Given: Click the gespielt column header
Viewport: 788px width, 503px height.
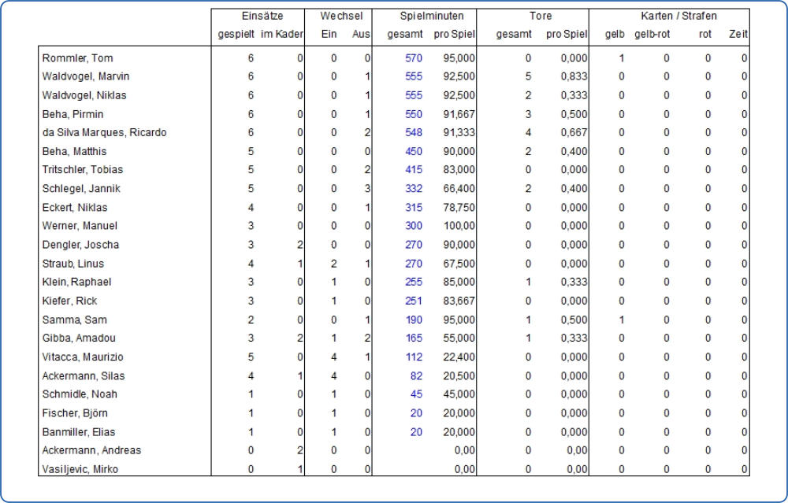Looking at the screenshot, I should pyautogui.click(x=236, y=35).
